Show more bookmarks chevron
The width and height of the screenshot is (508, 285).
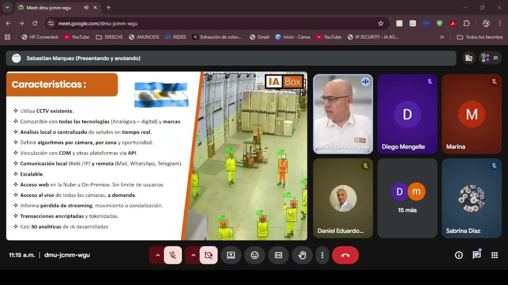pyautogui.click(x=442, y=37)
